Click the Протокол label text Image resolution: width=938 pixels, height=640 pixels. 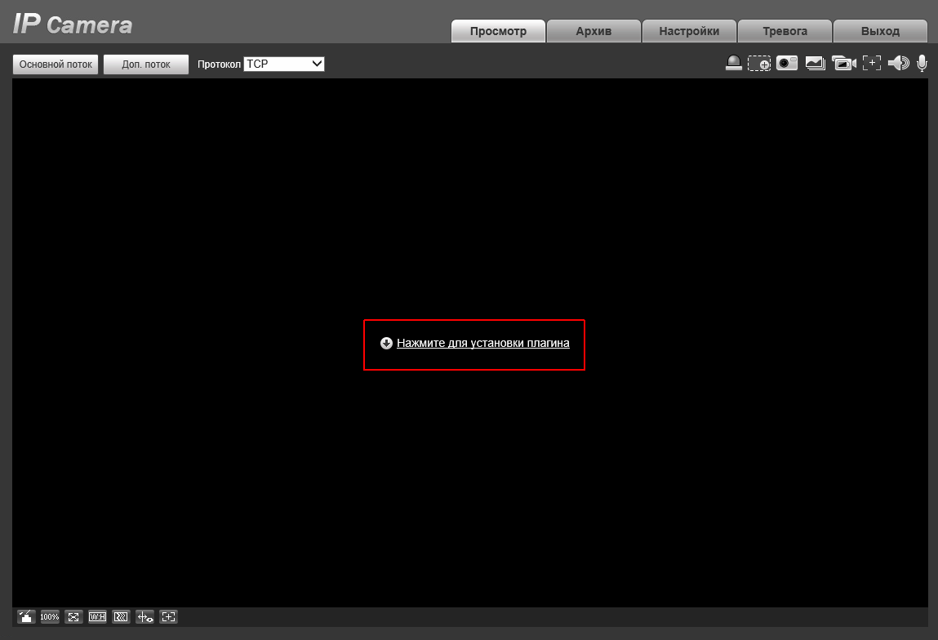pos(219,64)
